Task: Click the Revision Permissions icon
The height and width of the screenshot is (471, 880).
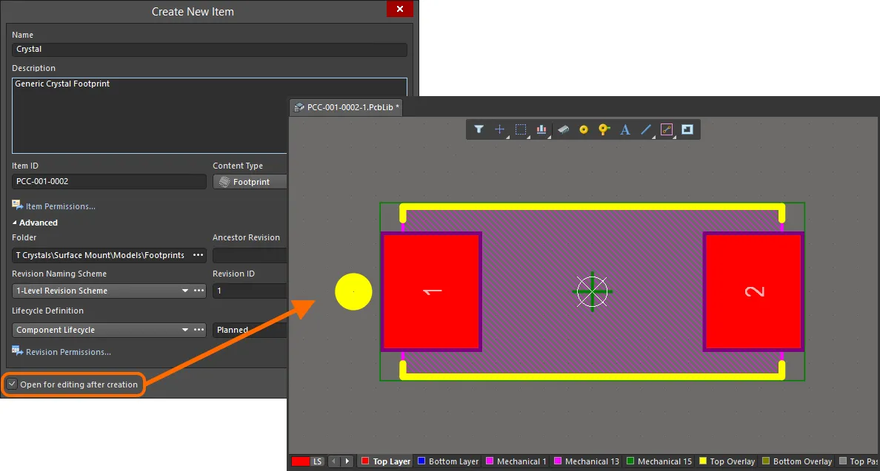Action: click(x=17, y=351)
